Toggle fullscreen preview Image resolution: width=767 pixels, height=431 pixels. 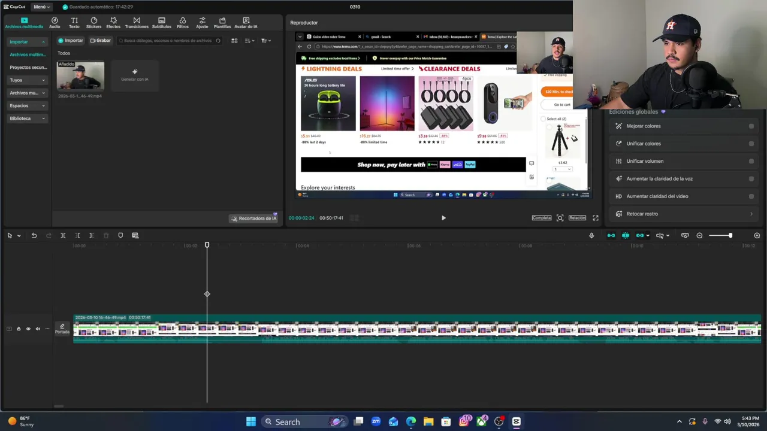[596, 218]
